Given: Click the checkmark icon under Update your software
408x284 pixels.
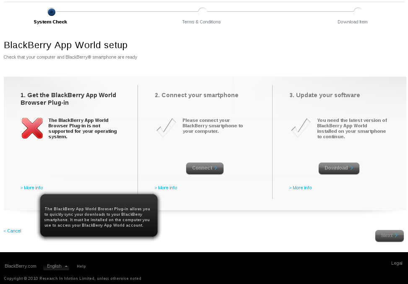Looking at the screenshot, I should coord(301,128).
